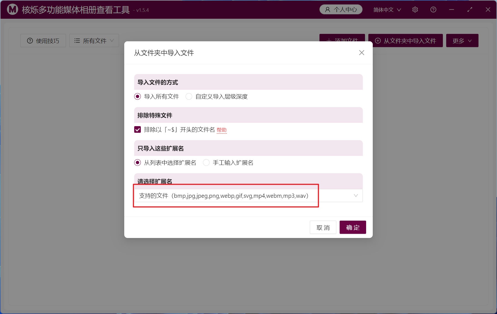Open the 更多 dropdown menu
Screen dimensions: 497x314
tap(462, 41)
